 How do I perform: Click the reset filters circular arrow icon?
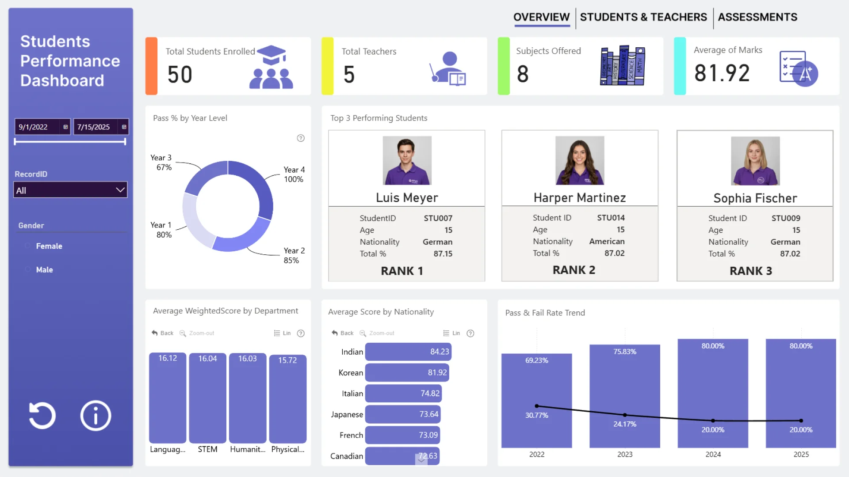click(42, 416)
